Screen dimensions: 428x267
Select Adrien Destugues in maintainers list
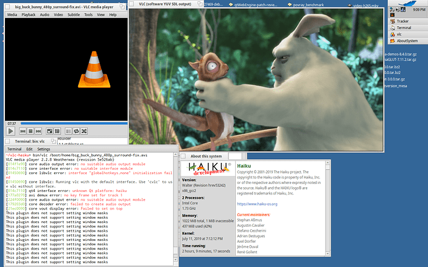pos(251,236)
